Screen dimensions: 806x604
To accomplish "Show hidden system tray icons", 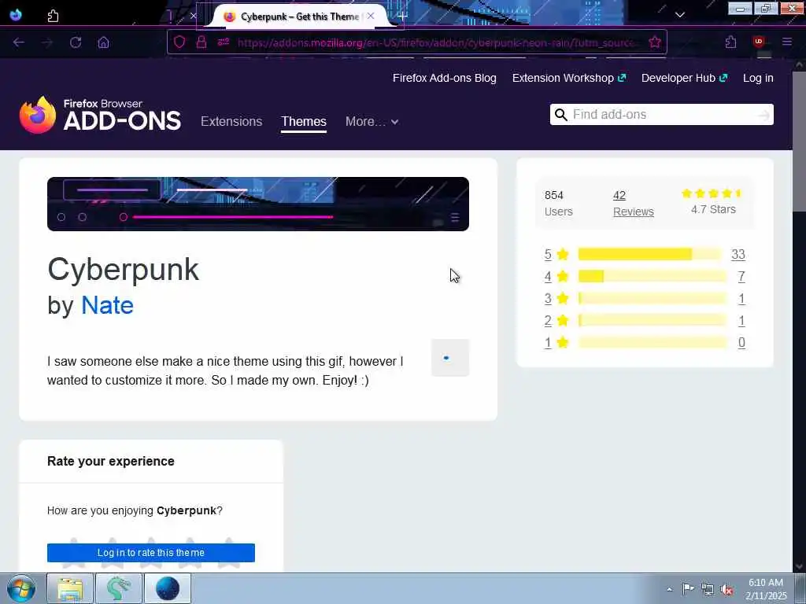I will click(x=669, y=589).
